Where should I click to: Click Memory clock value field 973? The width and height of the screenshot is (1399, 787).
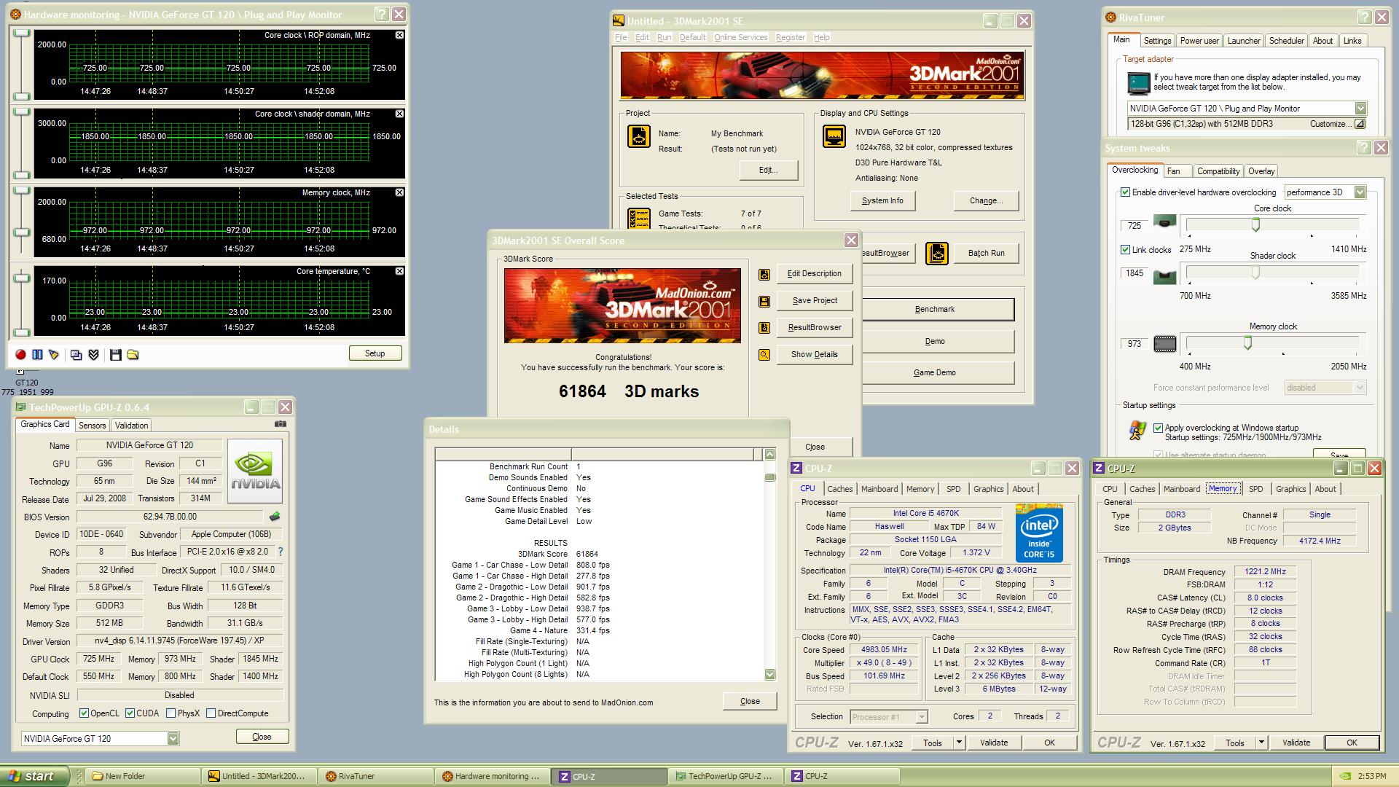point(1135,344)
